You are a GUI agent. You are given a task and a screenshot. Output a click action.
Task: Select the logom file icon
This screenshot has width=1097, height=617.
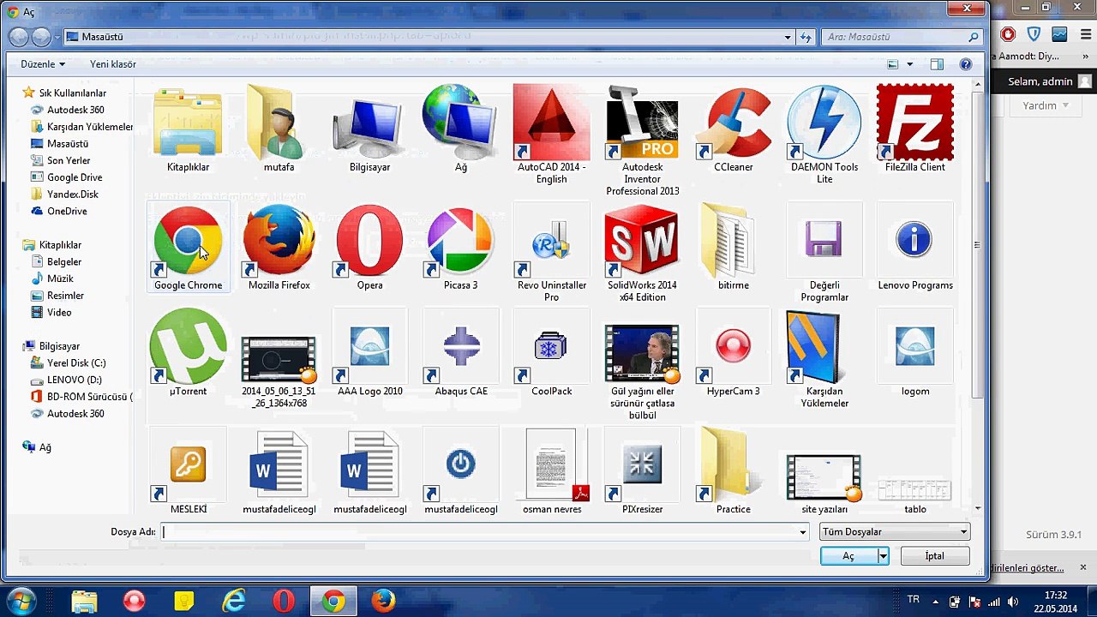point(915,353)
